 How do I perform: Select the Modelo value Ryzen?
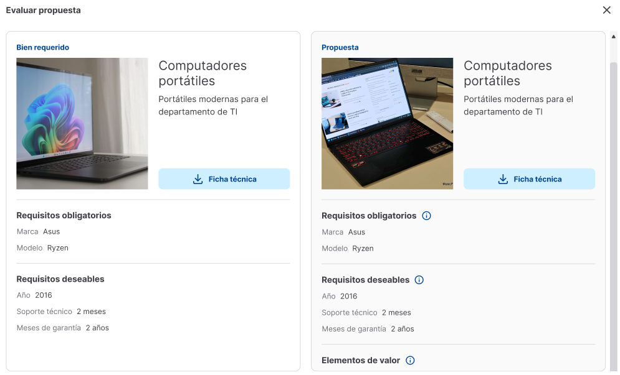(x=57, y=248)
